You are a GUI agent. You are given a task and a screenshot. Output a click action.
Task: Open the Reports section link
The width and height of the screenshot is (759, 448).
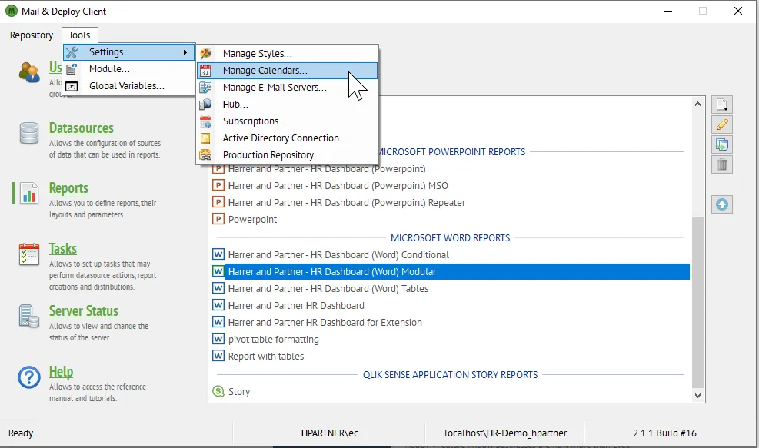68,188
